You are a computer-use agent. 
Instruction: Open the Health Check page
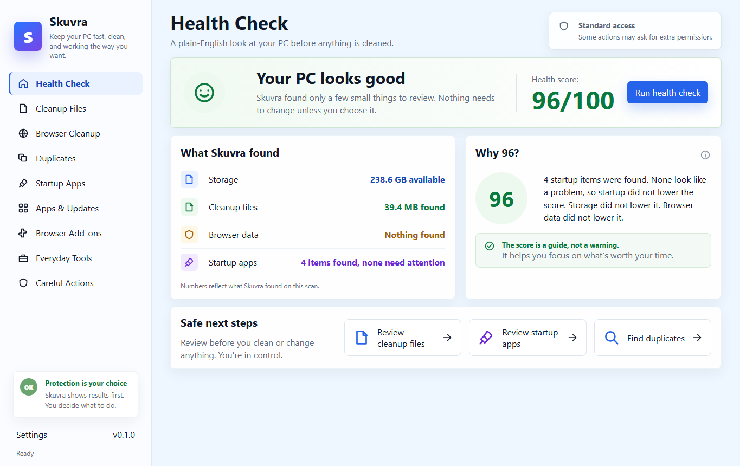76,83
